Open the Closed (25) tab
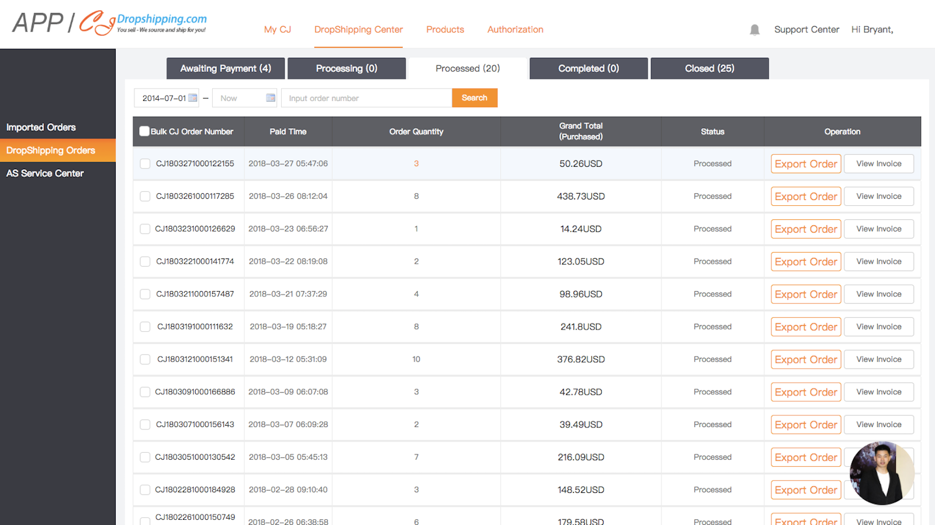Image resolution: width=935 pixels, height=525 pixels. click(x=709, y=68)
